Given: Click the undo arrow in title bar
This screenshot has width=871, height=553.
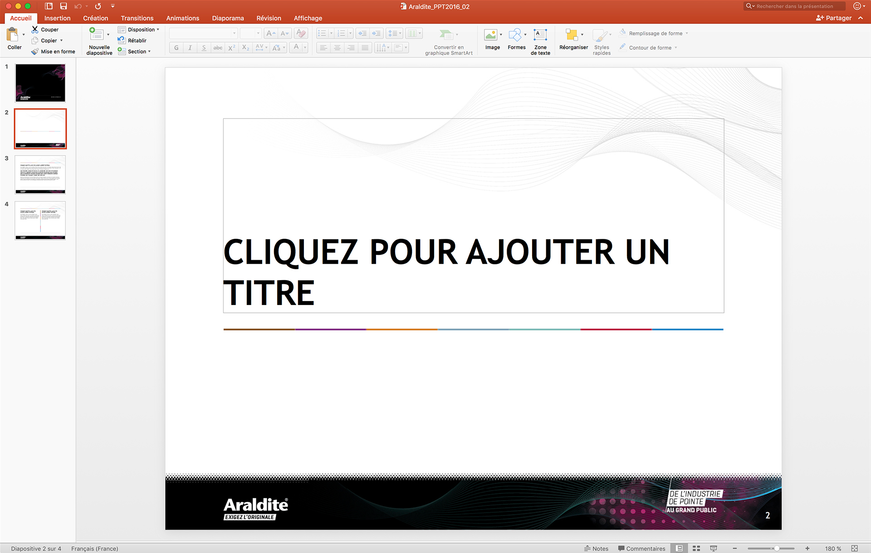Looking at the screenshot, I should [78, 6].
